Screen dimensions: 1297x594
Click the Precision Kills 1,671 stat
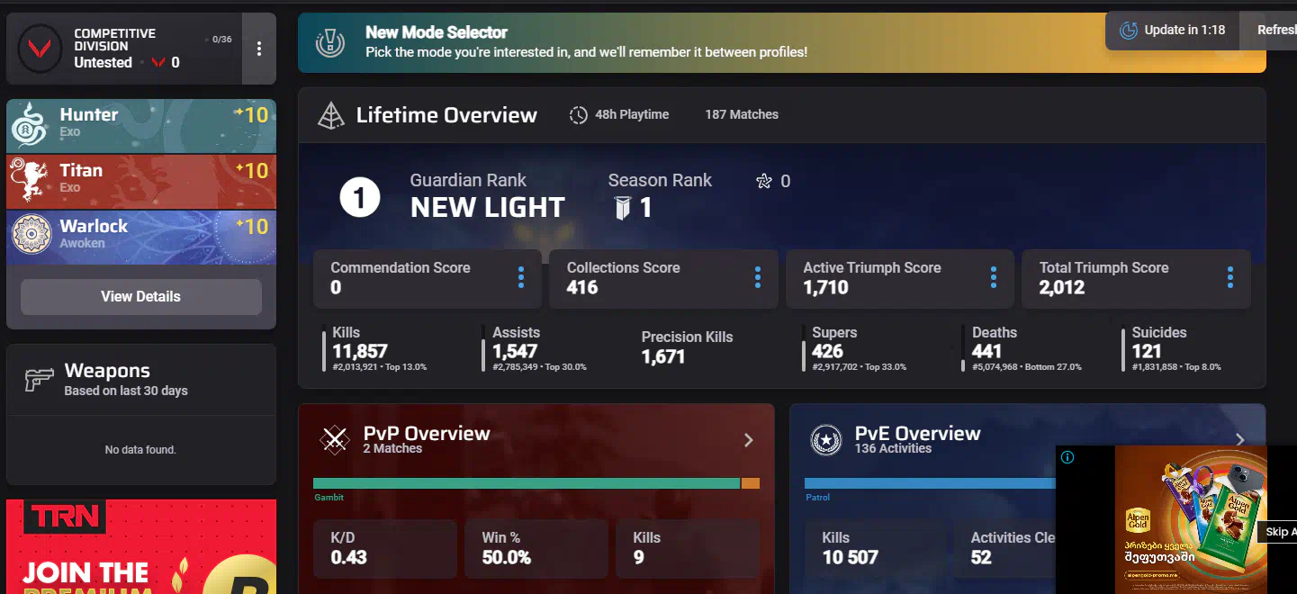point(688,347)
